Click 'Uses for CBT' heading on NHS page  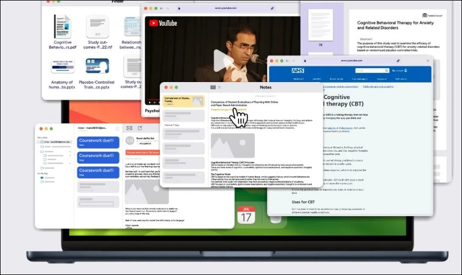pos(303,202)
